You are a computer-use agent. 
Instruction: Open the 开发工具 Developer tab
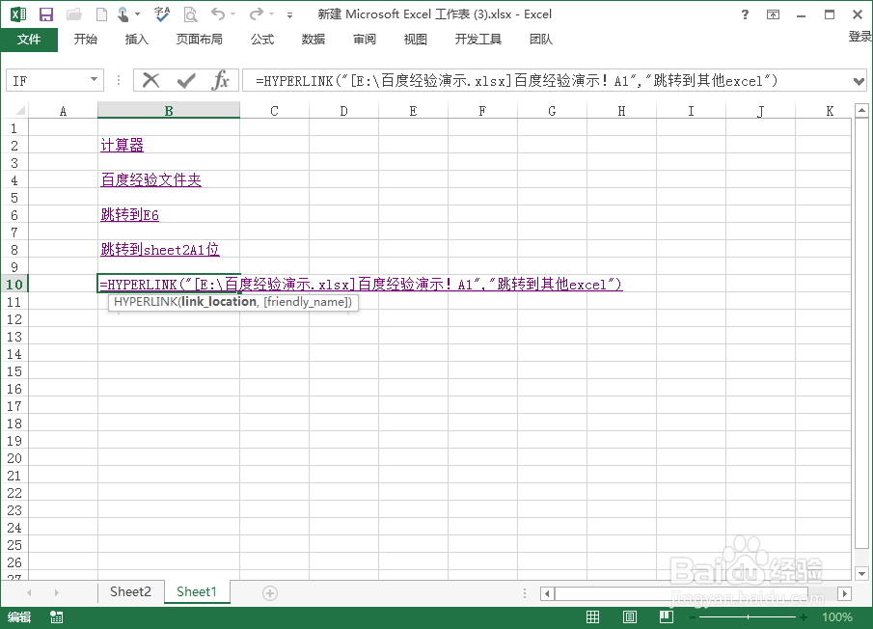[478, 39]
